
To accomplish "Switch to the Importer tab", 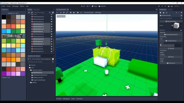I will pyautogui.click(x=37, y=9).
